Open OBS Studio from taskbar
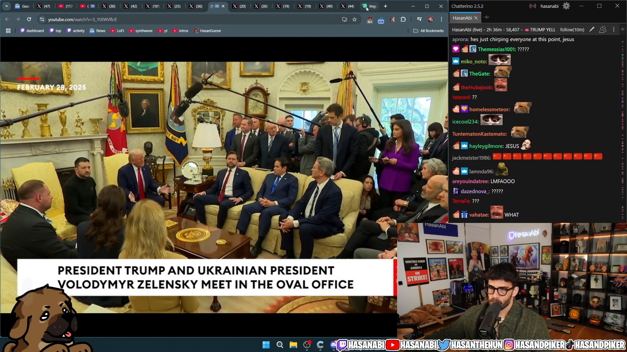627x352 pixels. 307,345
